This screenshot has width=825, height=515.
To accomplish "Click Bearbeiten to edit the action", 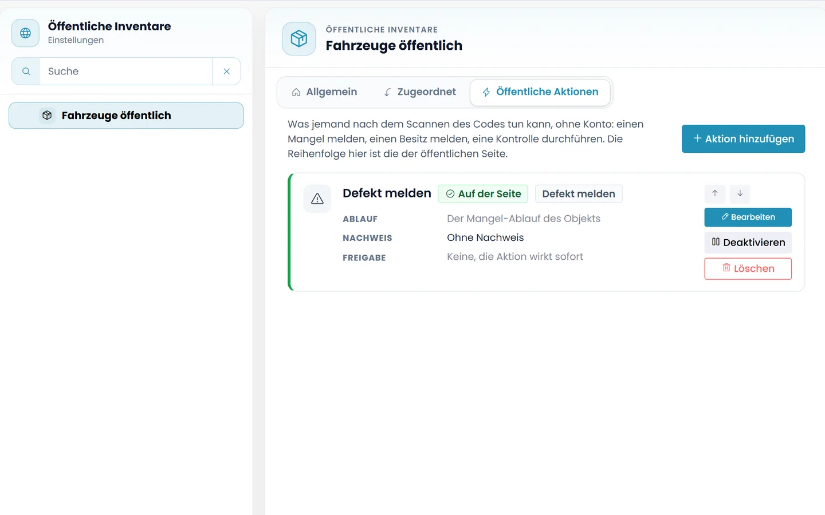I will pyautogui.click(x=748, y=217).
